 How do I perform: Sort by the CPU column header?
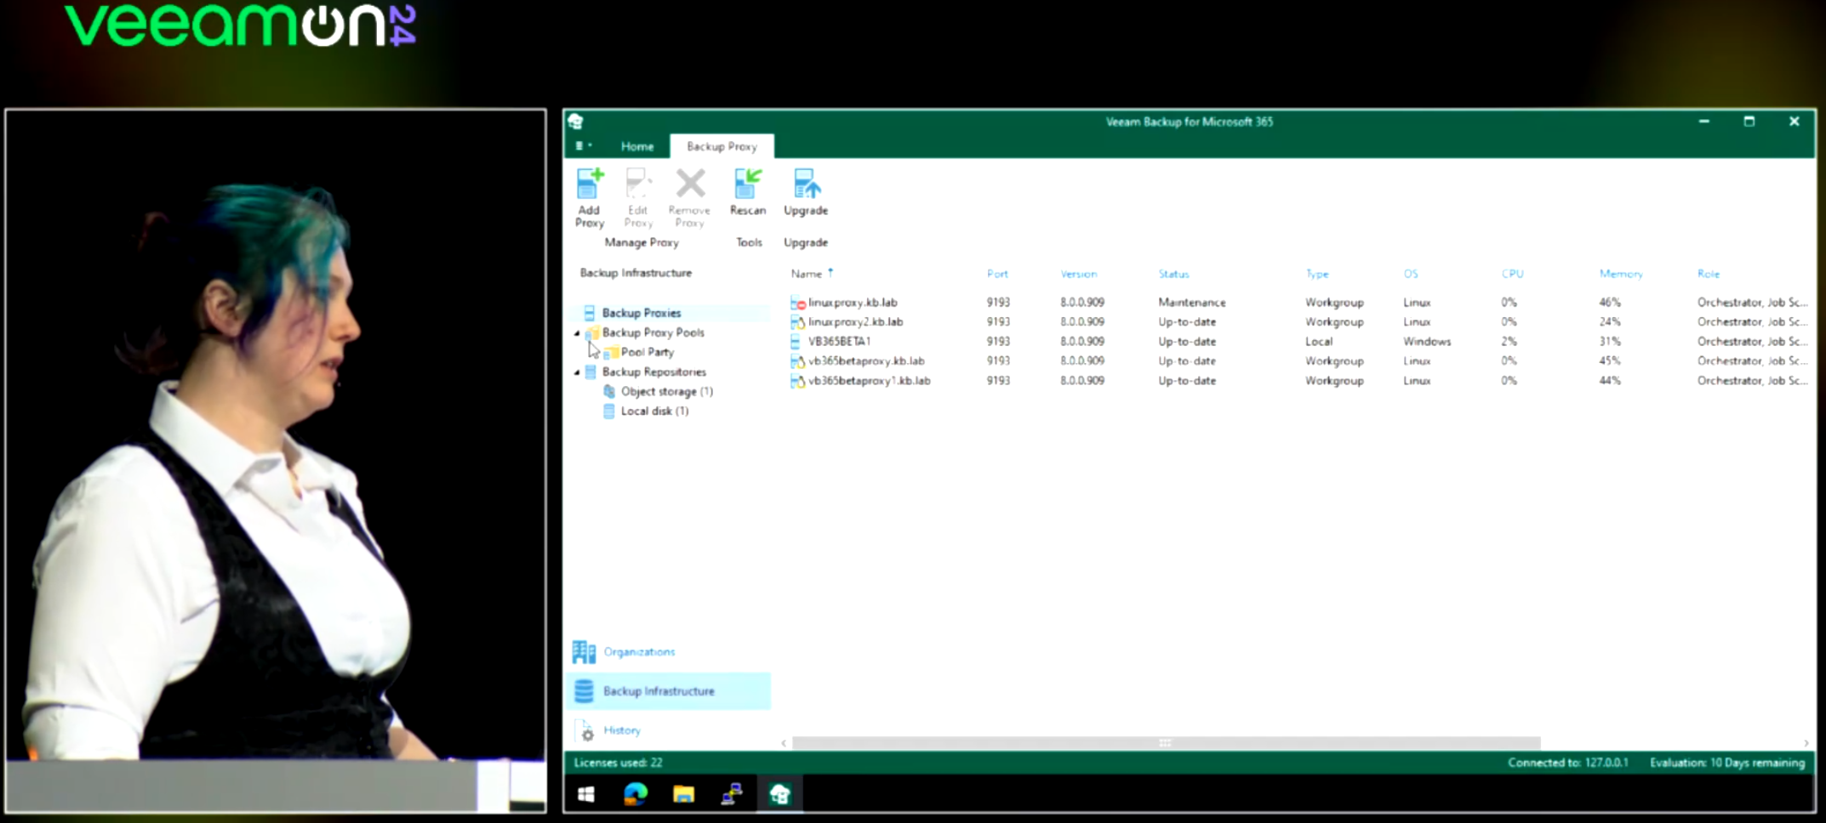[x=1512, y=274]
